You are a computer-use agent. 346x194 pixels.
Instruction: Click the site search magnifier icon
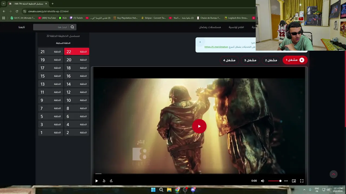point(72,27)
